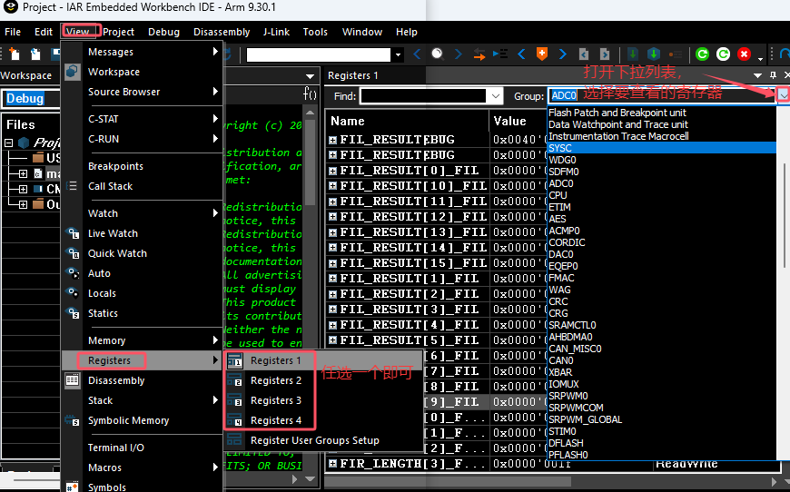The image size is (790, 492).
Task: Click the first green Download and Debug icon
Action: [x=702, y=54]
